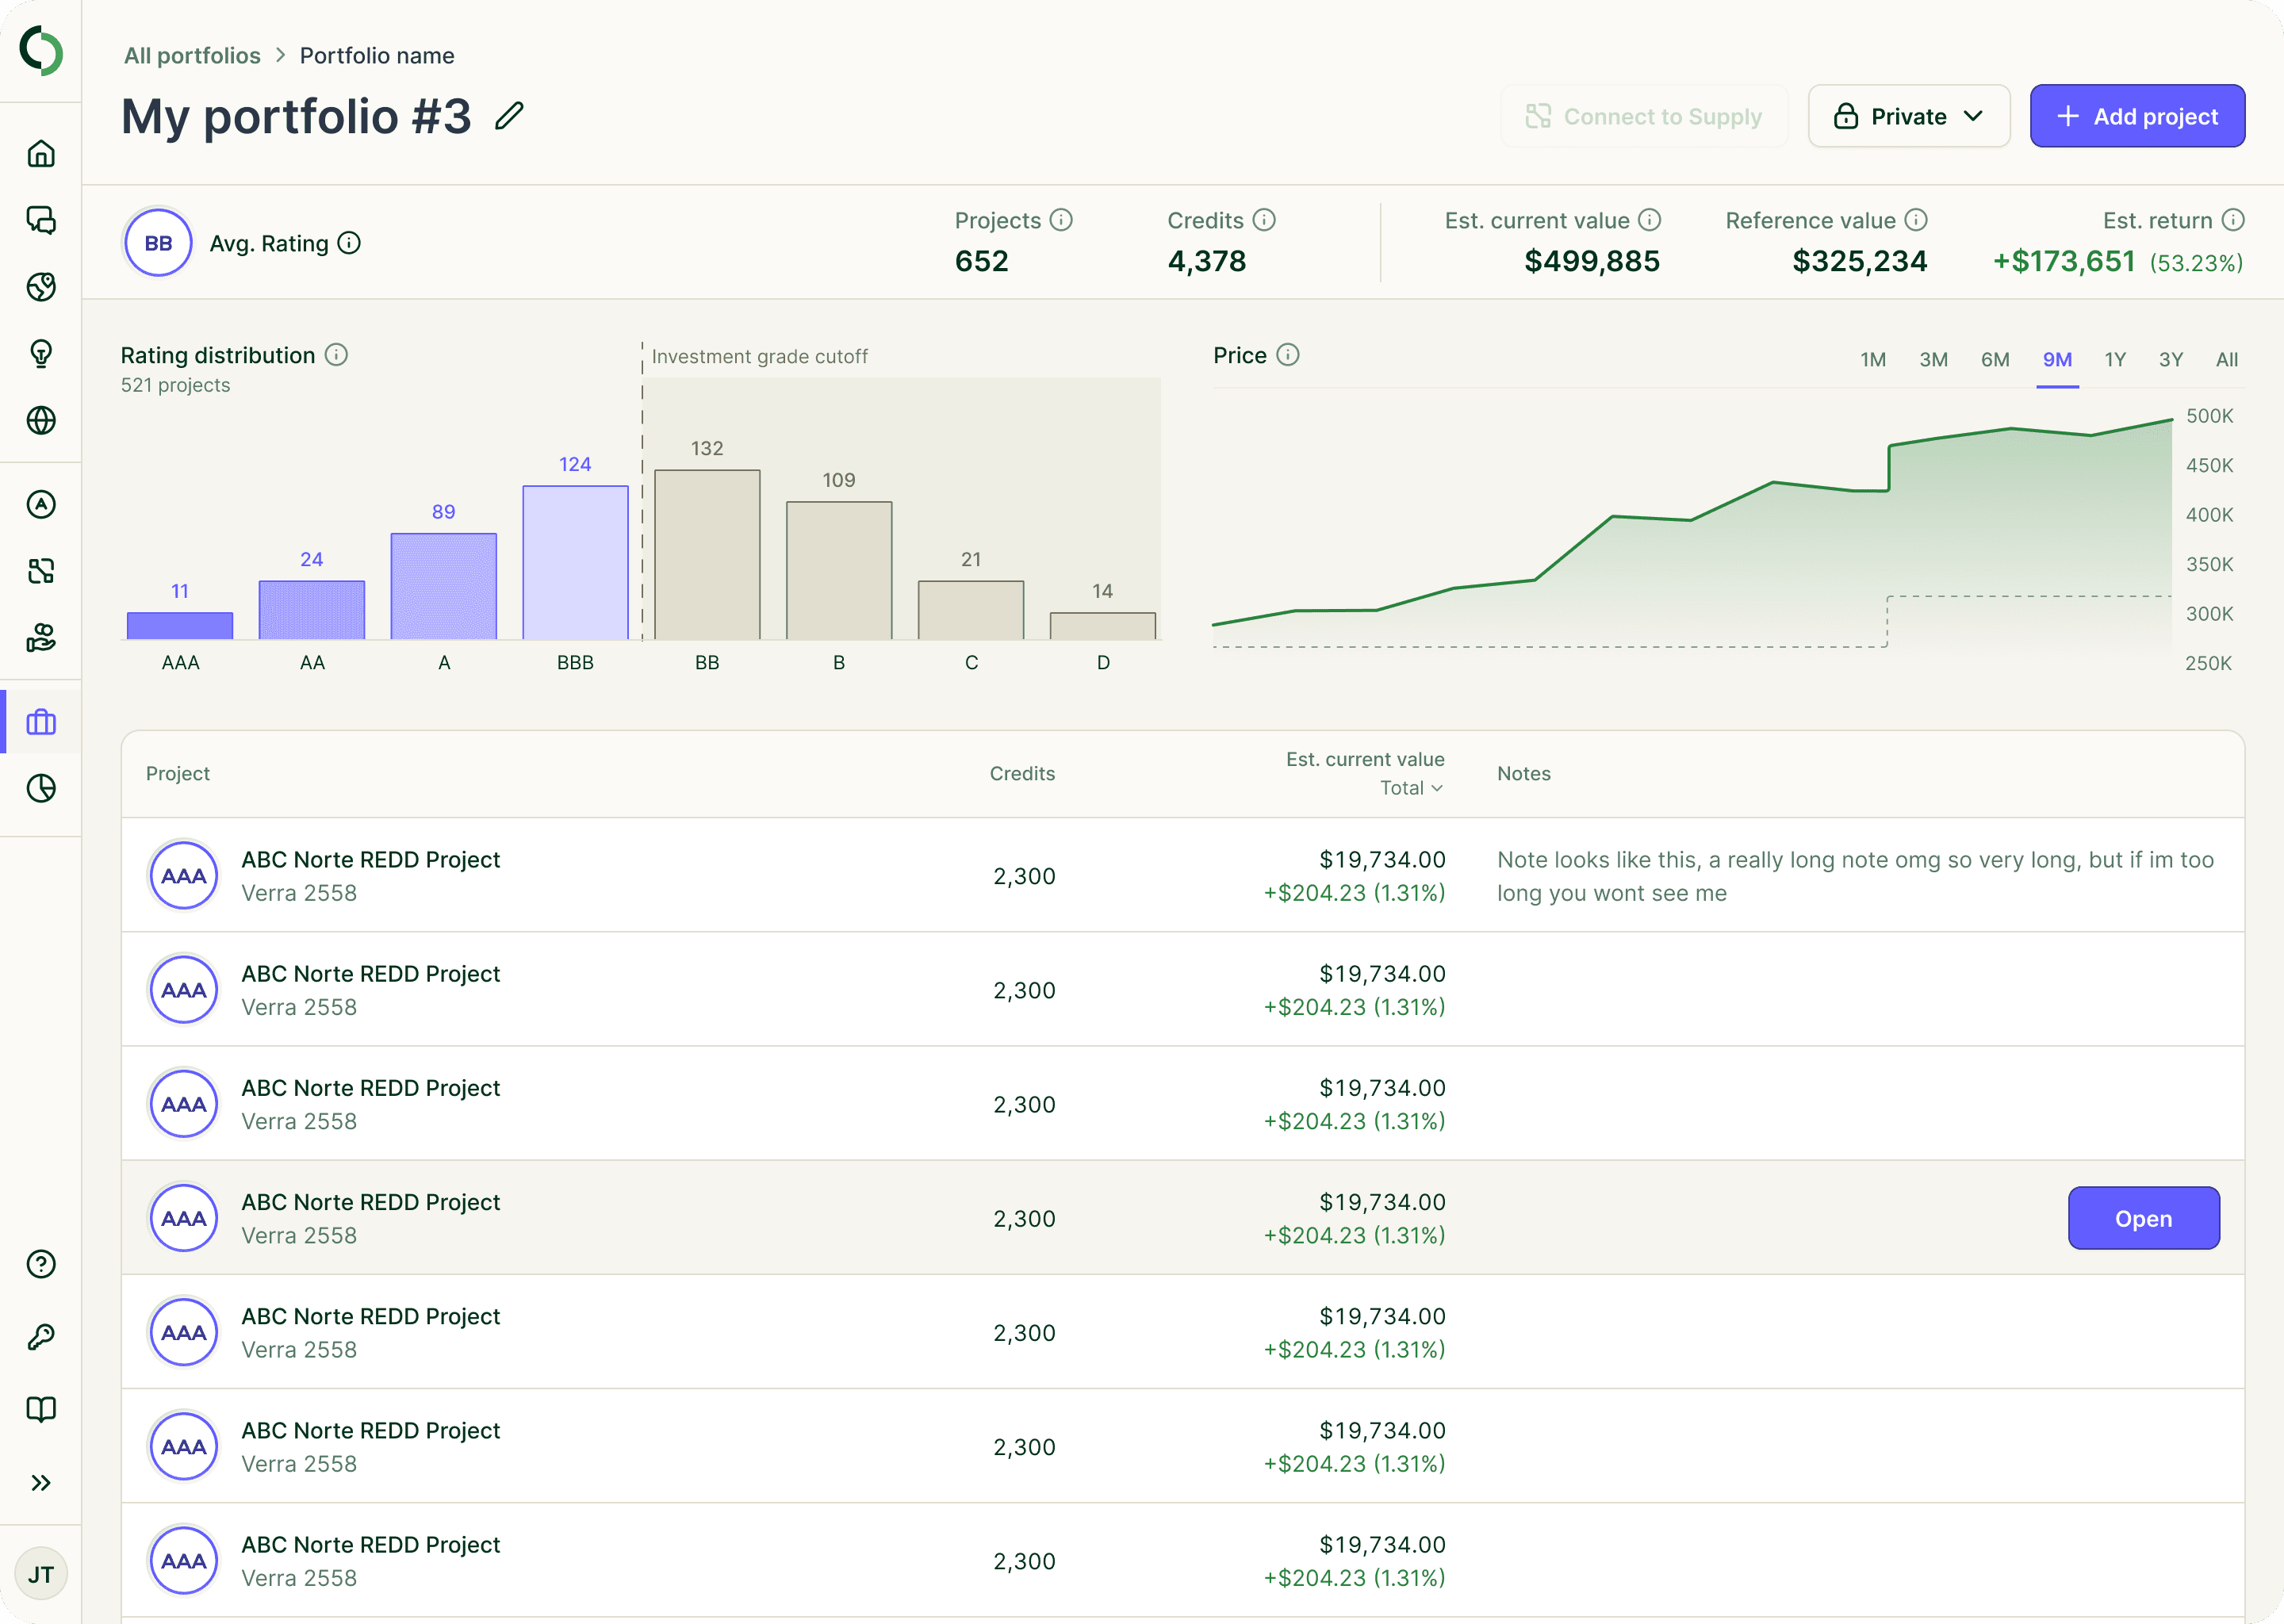Image resolution: width=2284 pixels, height=1624 pixels.
Task: Open the home icon in sidebar
Action: 41,154
